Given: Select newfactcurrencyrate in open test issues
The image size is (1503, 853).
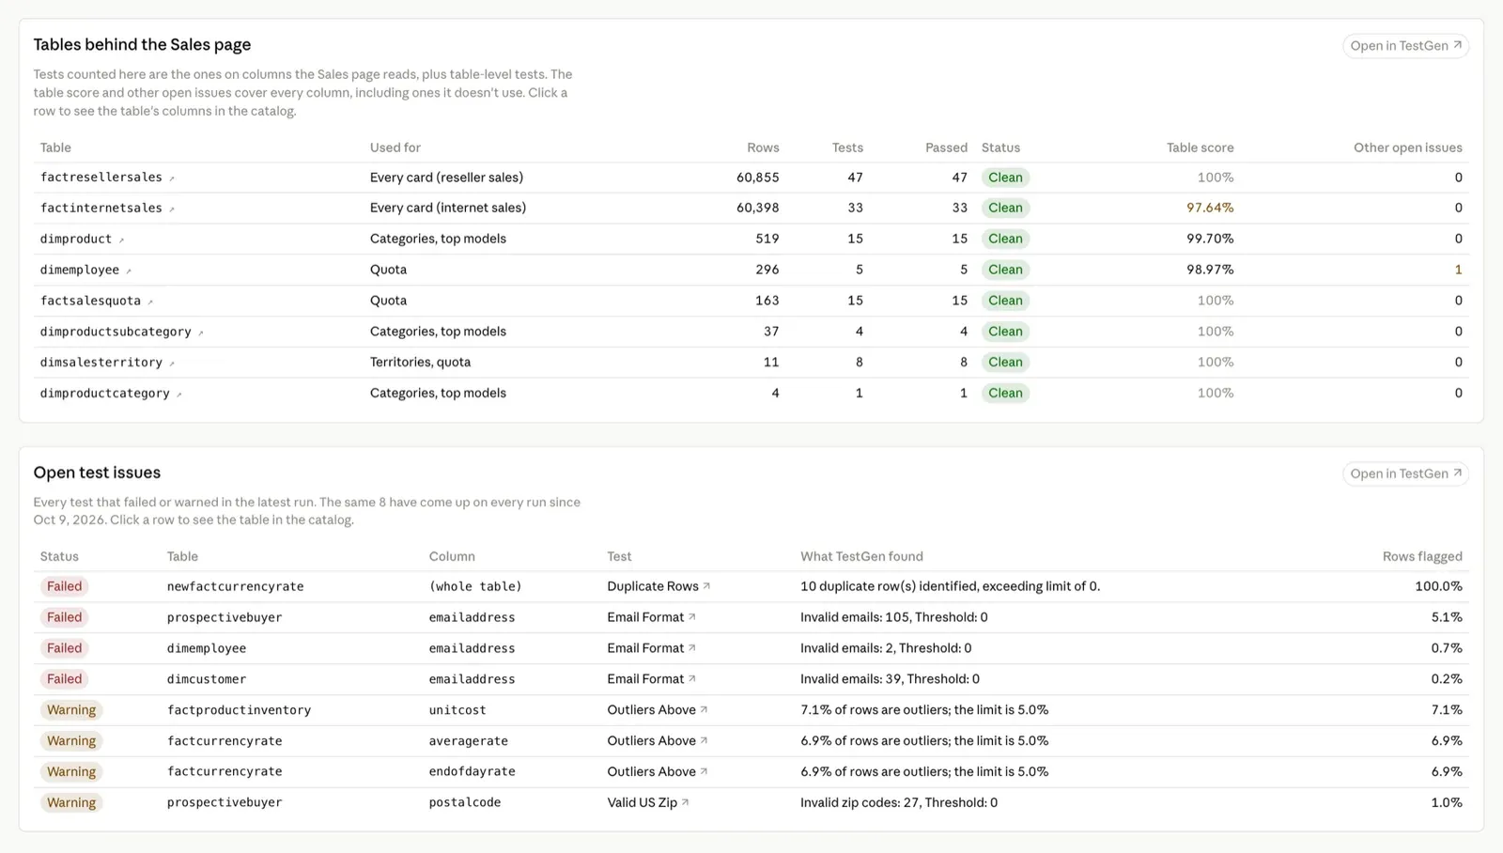Looking at the screenshot, I should coord(236,586).
